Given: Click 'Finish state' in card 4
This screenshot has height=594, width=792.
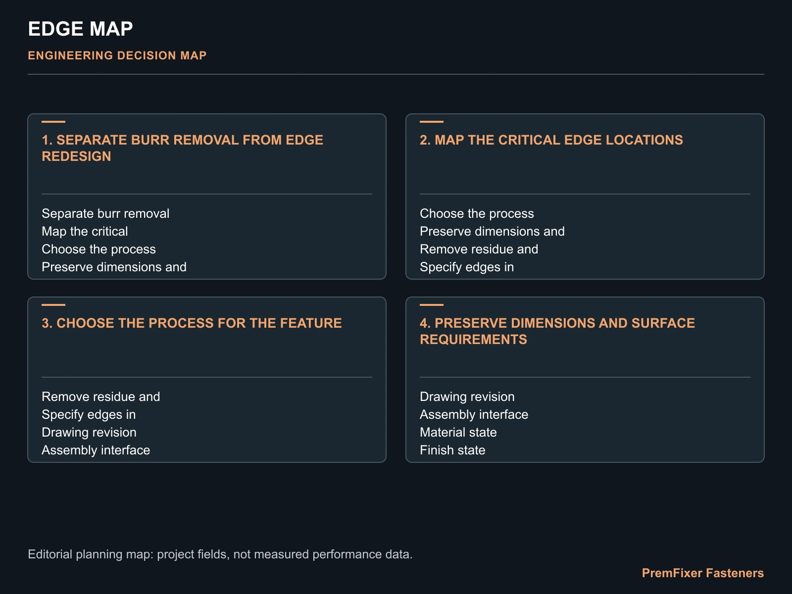Looking at the screenshot, I should click(453, 450).
